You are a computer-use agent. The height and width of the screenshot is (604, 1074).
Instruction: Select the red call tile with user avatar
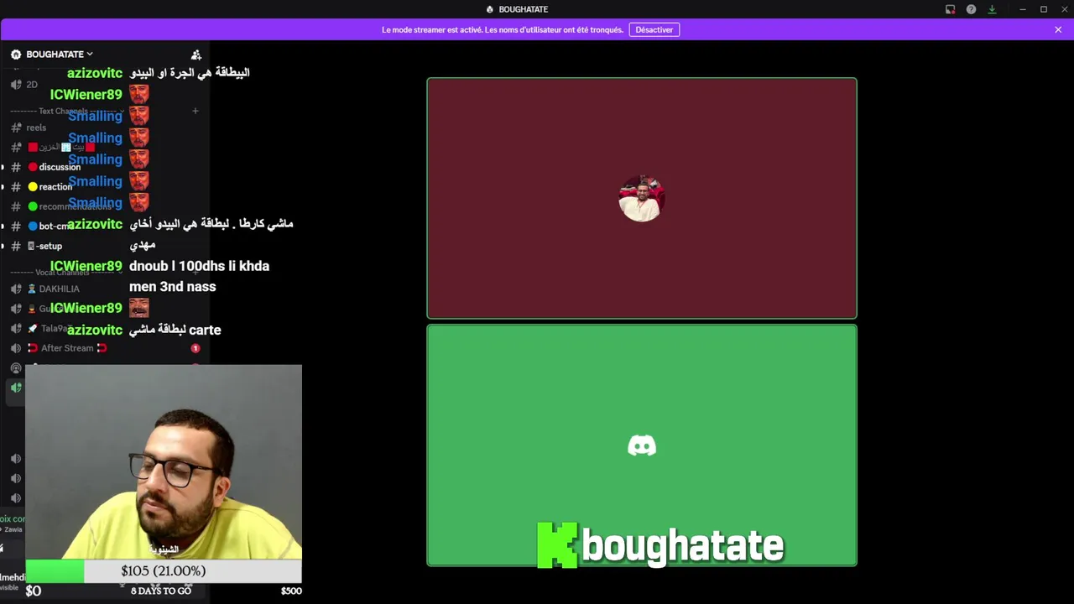[x=642, y=198]
